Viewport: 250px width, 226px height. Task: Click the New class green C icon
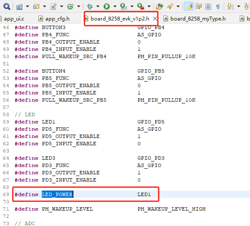click(x=70, y=6)
